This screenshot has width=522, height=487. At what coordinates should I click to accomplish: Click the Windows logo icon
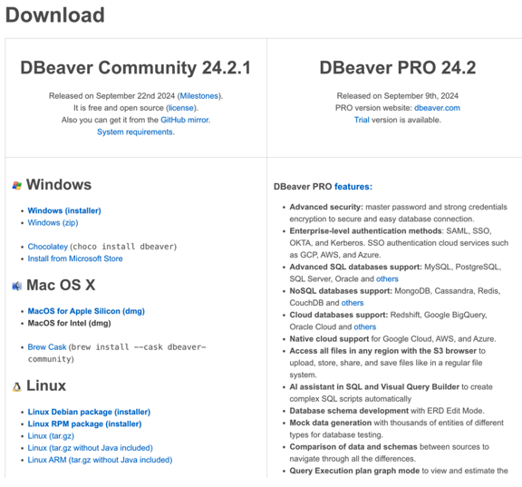coord(16,185)
